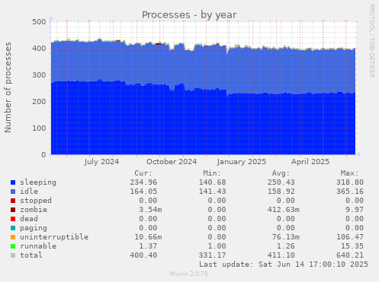Click the 'Processes - by year' chart title

coord(189,15)
